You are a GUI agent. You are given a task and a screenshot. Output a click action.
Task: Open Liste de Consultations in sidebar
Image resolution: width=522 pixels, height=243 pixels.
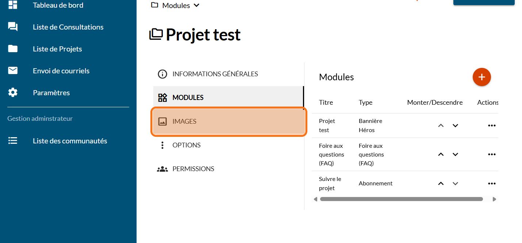68,27
